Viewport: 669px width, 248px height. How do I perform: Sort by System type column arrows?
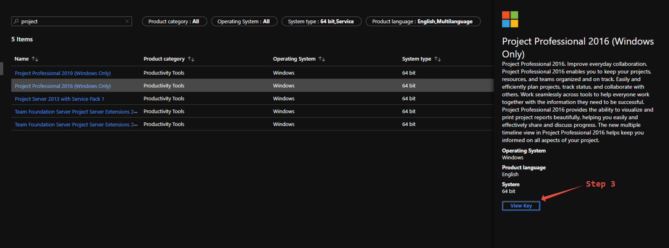pos(437,59)
